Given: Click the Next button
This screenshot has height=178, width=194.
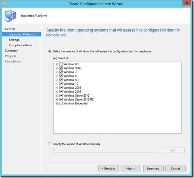Looking at the screenshot, I should (x=131, y=168).
